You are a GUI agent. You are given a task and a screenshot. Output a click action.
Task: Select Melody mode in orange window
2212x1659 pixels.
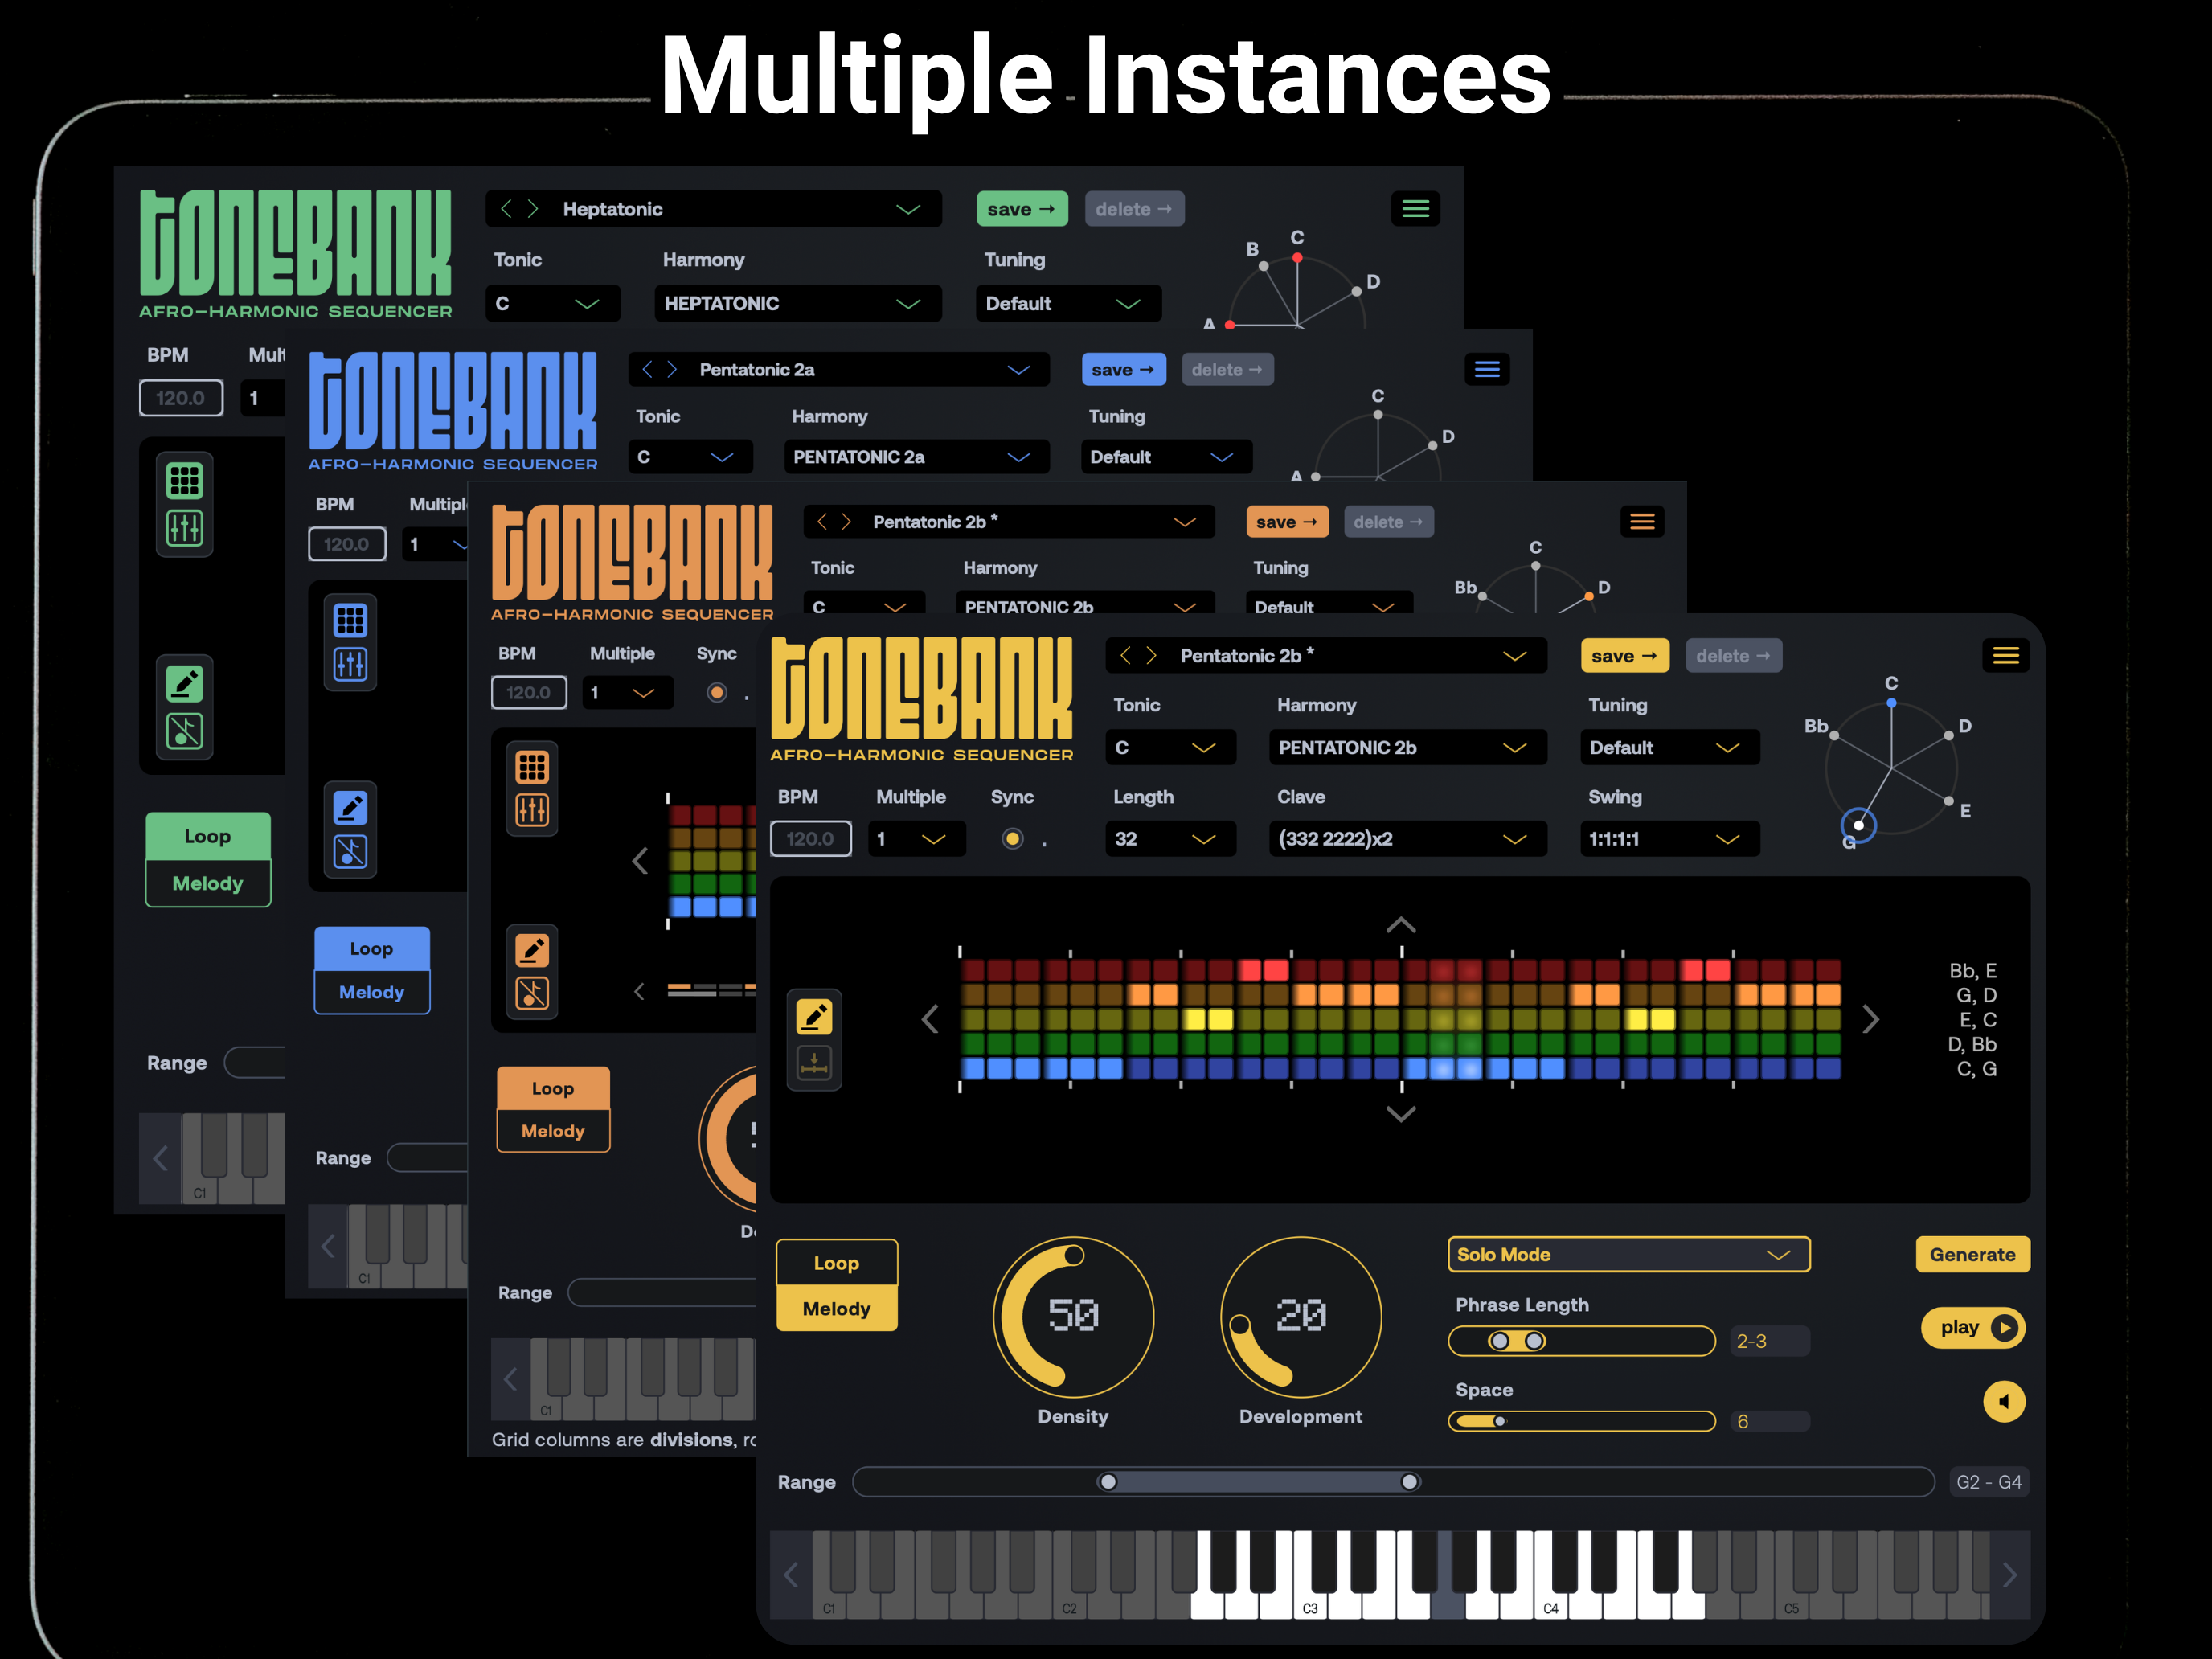point(553,1131)
